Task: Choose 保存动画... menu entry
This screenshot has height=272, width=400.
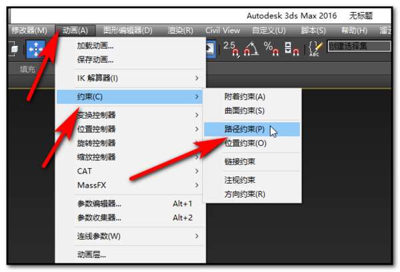Action: [130, 60]
